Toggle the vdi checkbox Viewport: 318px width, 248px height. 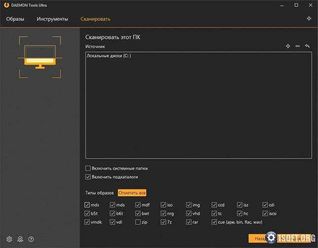tap(113, 222)
